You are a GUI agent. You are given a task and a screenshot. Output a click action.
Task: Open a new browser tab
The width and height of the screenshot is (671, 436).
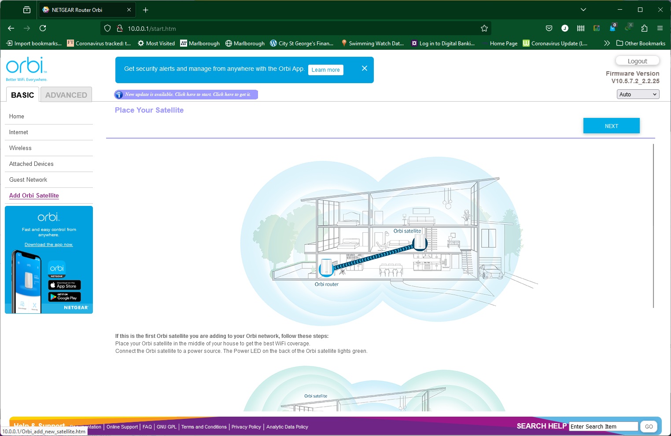(x=146, y=10)
